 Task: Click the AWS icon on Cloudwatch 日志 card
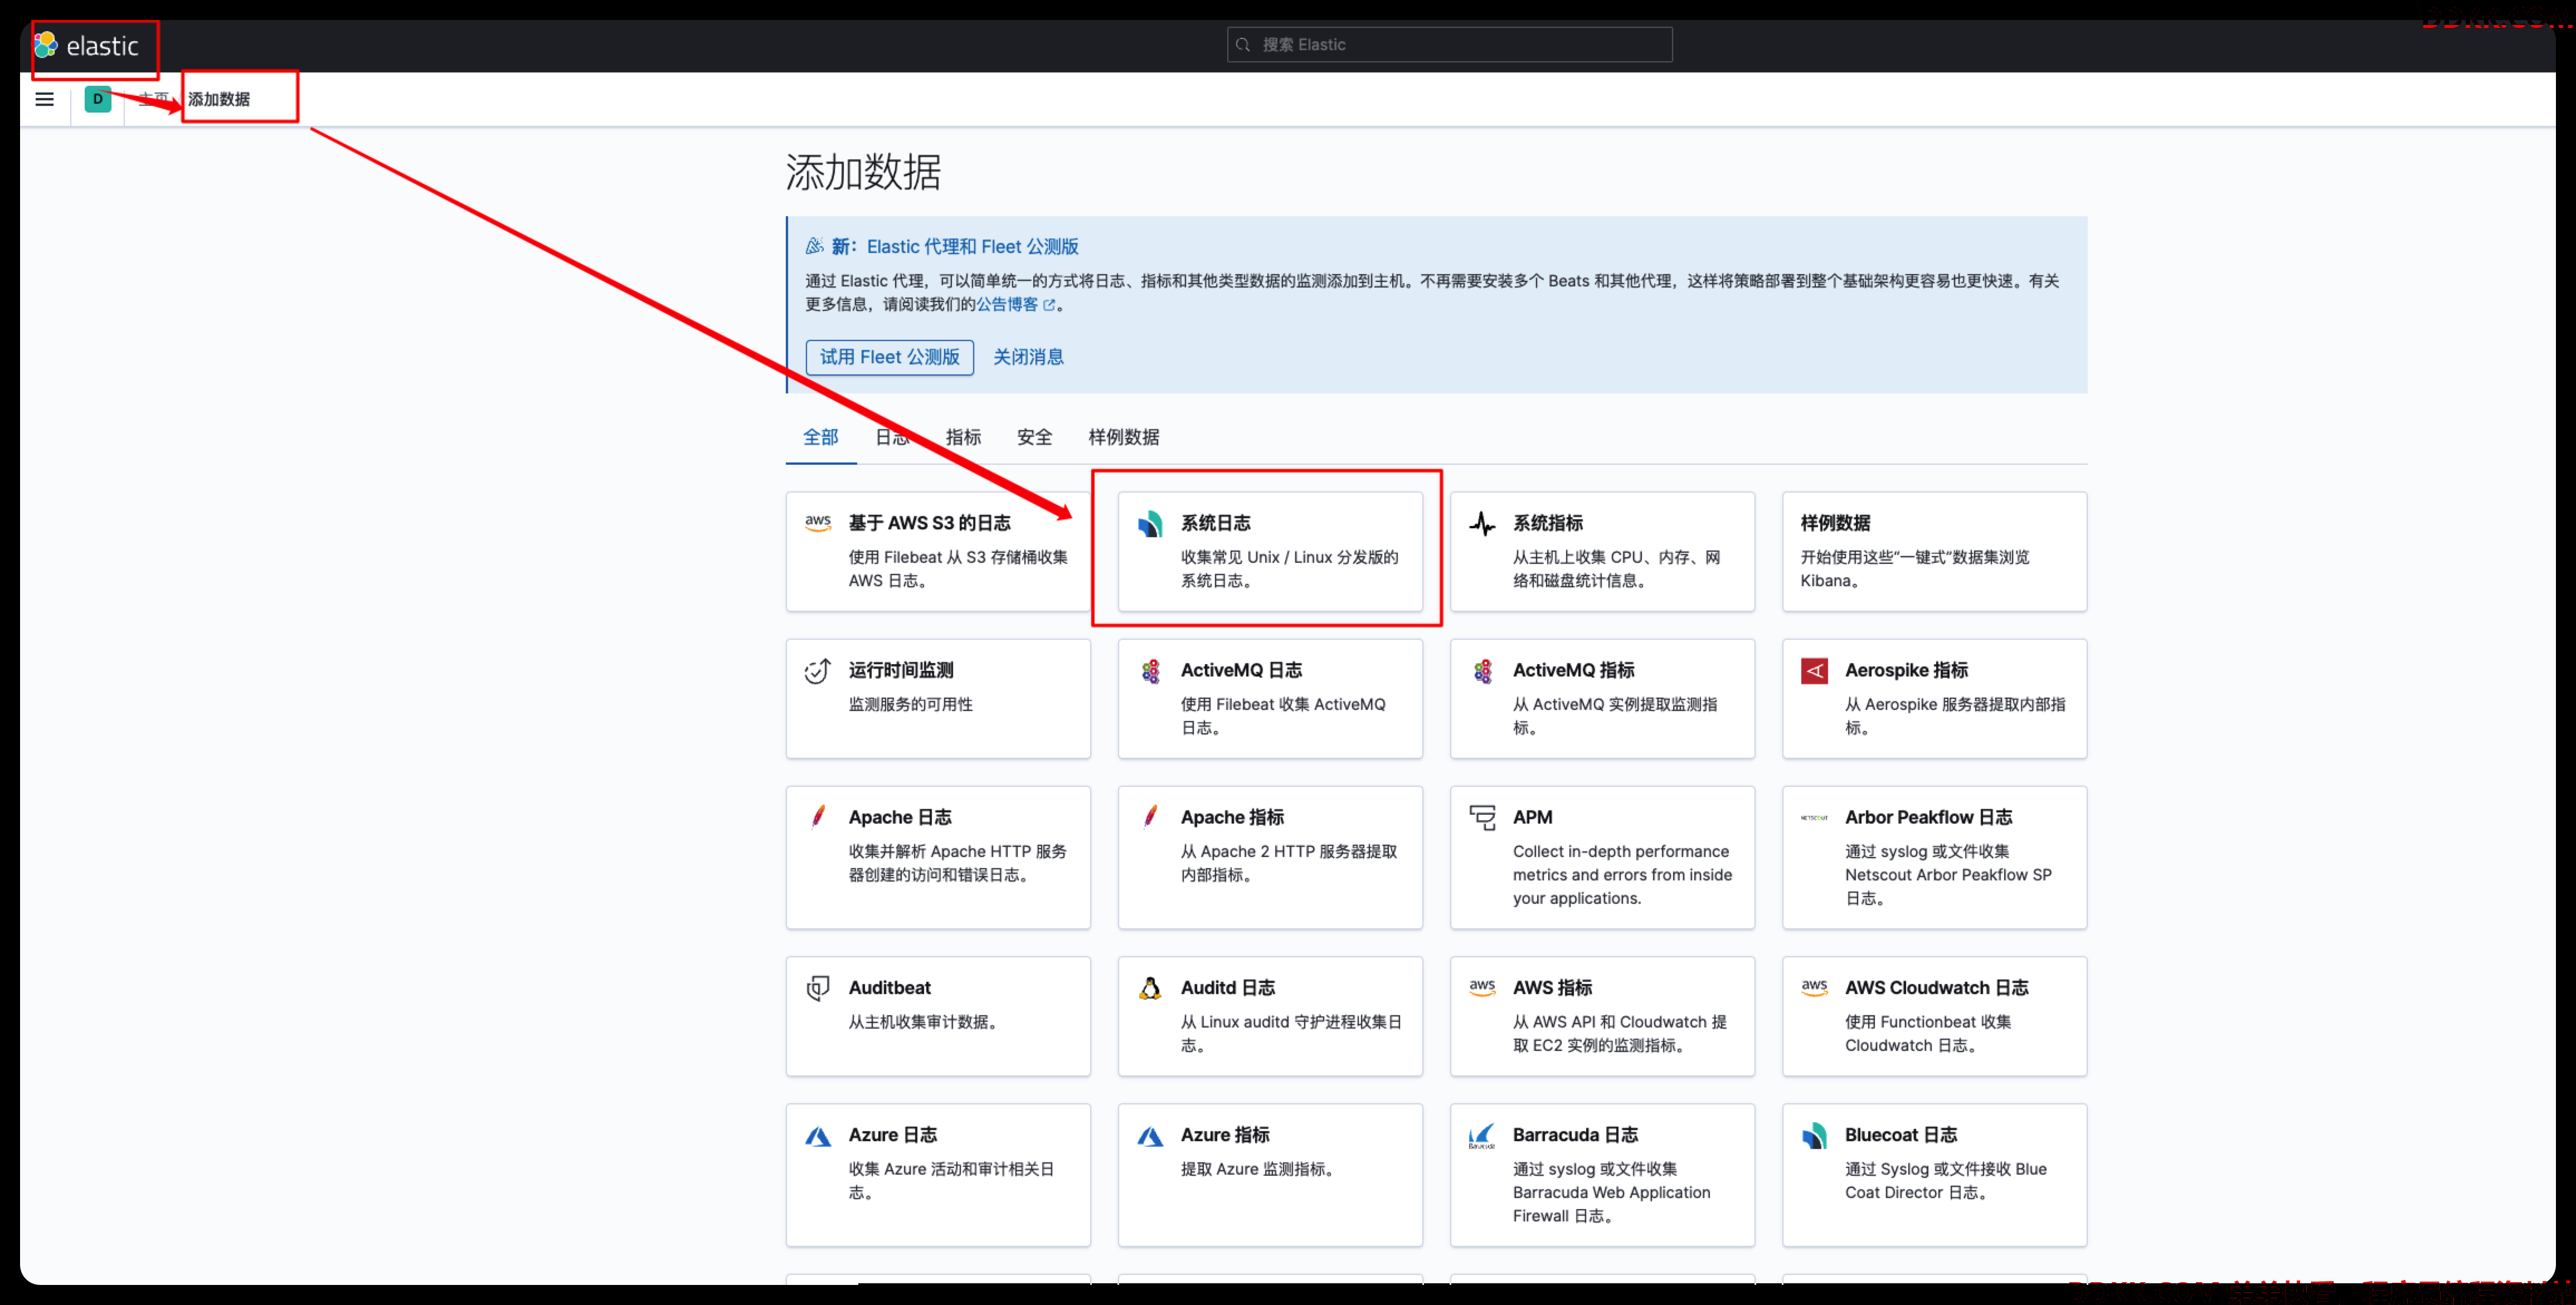(x=1814, y=988)
